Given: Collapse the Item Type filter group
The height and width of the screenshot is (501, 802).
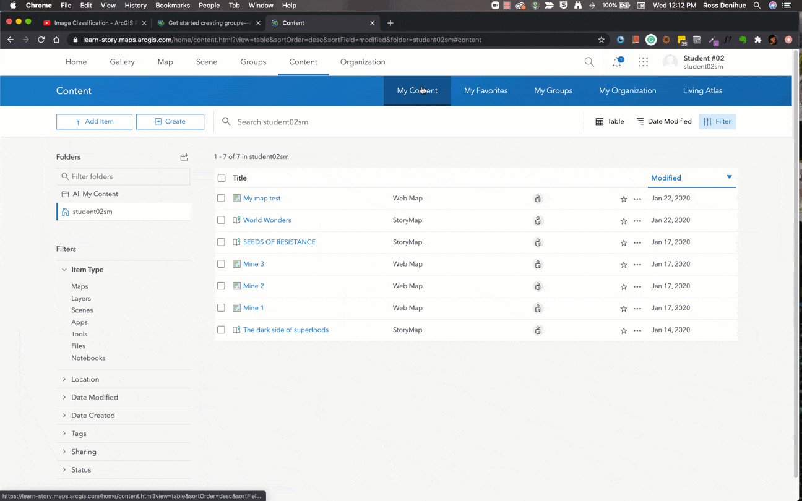Looking at the screenshot, I should pos(87,270).
